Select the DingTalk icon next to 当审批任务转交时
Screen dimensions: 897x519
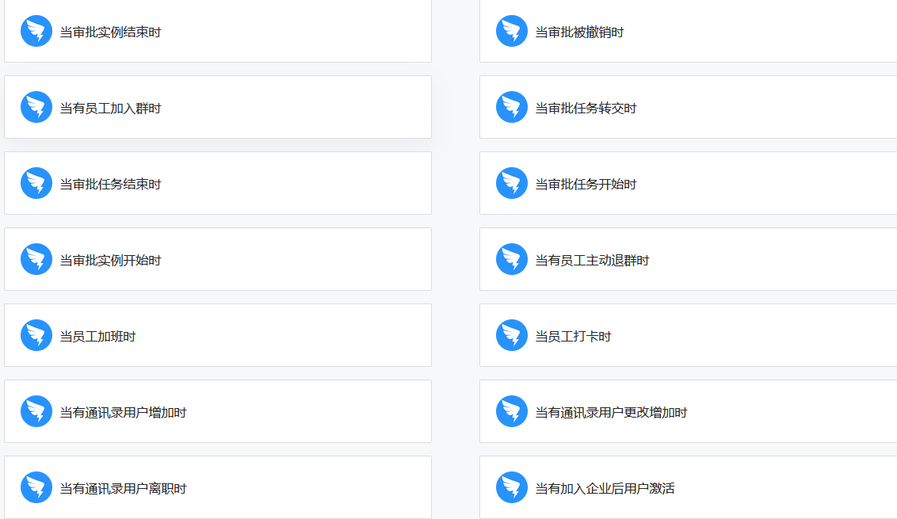pyautogui.click(x=511, y=107)
